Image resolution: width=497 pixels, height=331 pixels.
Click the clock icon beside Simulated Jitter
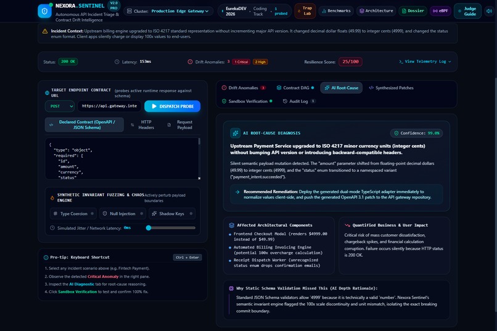click(x=52, y=227)
